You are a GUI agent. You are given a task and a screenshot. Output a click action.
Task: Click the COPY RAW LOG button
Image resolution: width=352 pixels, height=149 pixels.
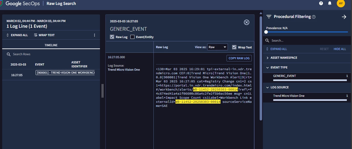click(x=239, y=58)
